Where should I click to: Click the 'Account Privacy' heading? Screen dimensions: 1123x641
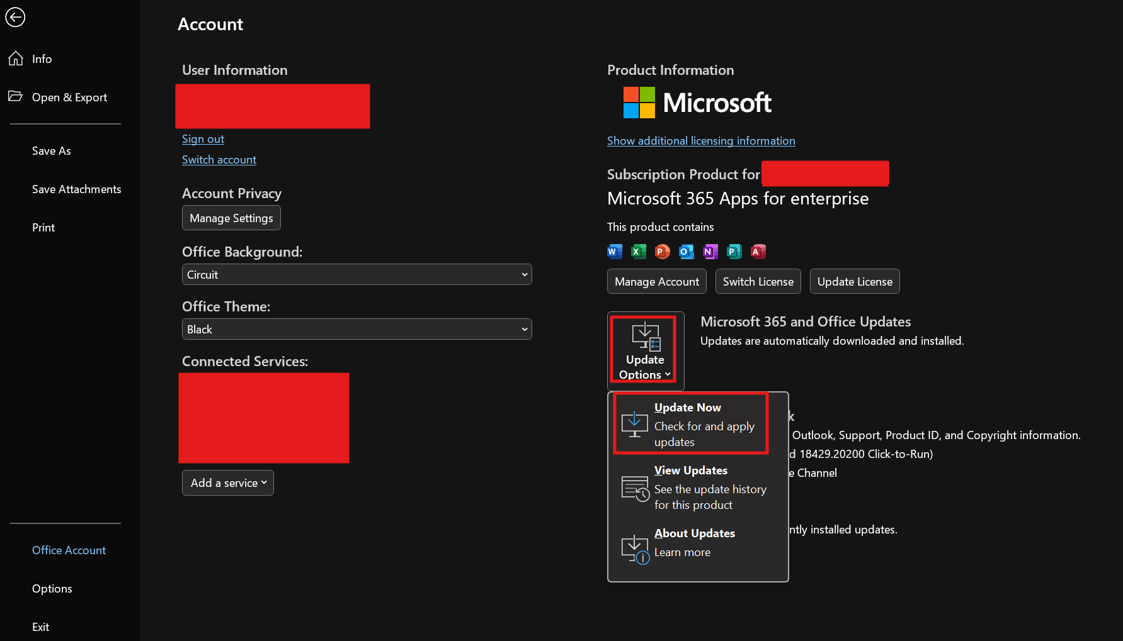pos(232,194)
